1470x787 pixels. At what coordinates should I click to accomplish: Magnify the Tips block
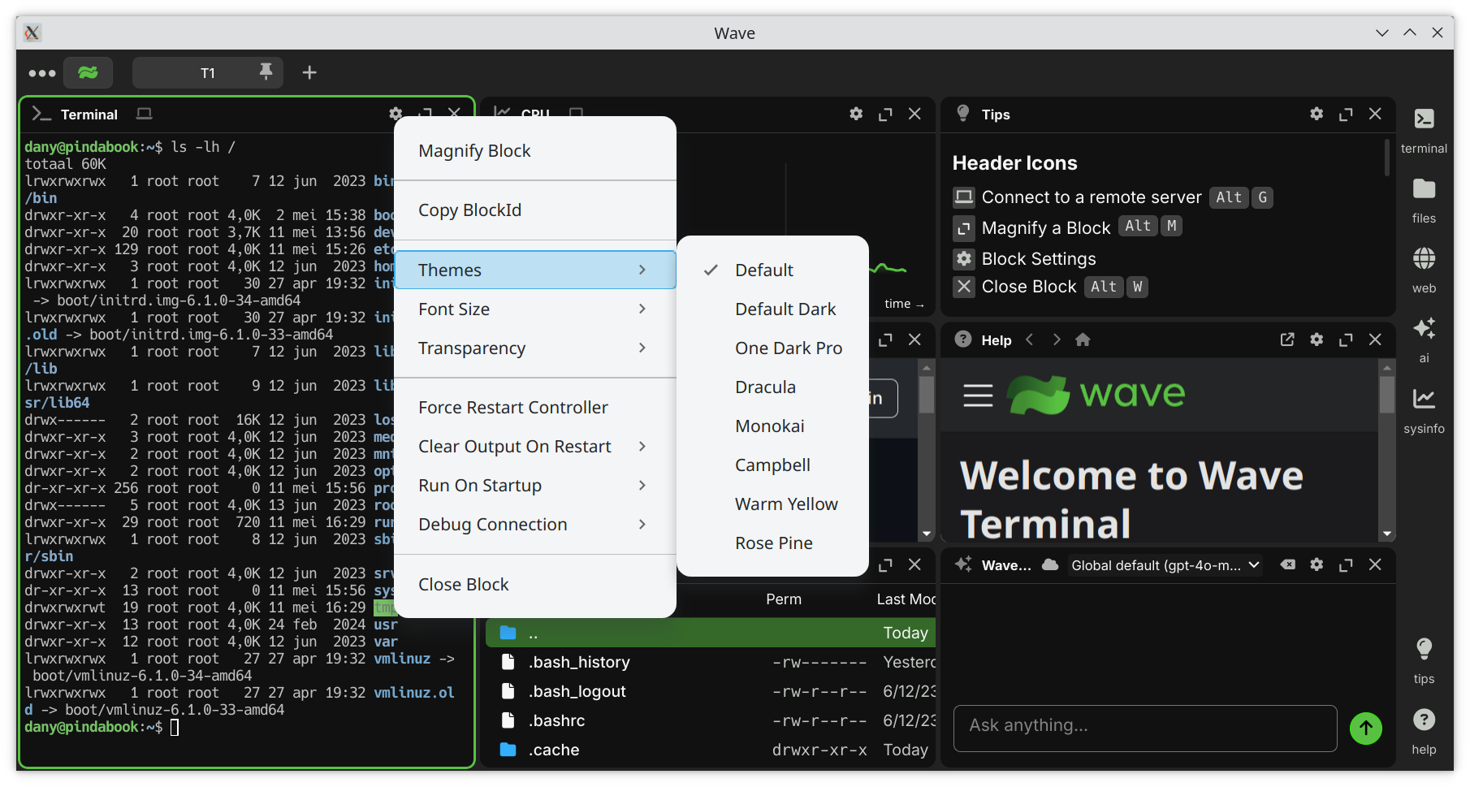point(1346,115)
